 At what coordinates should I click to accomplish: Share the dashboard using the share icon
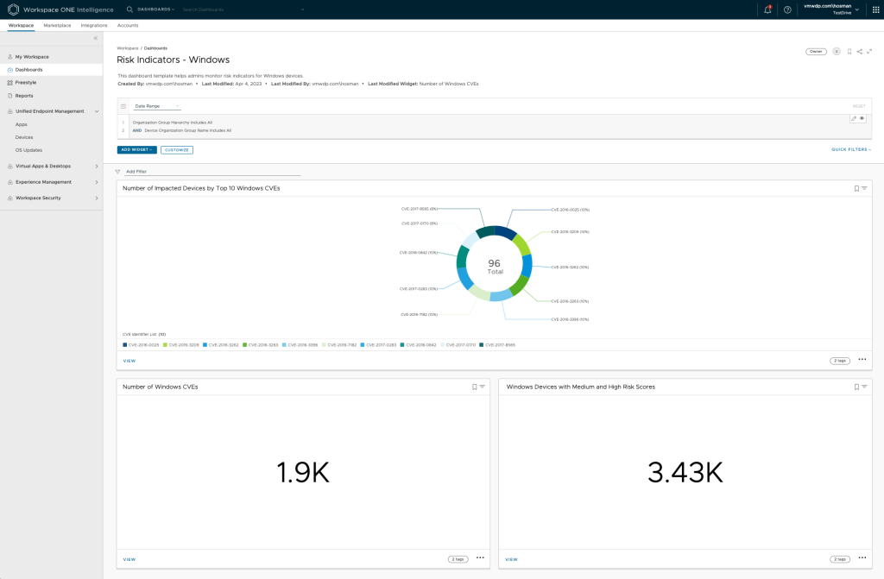click(x=860, y=52)
